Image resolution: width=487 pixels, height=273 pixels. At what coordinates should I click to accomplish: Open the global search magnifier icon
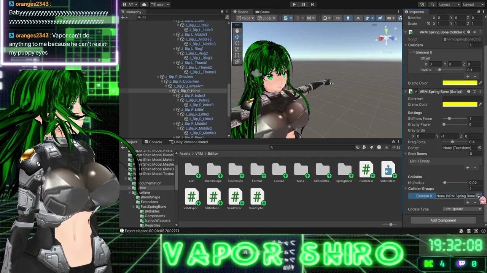432,5
